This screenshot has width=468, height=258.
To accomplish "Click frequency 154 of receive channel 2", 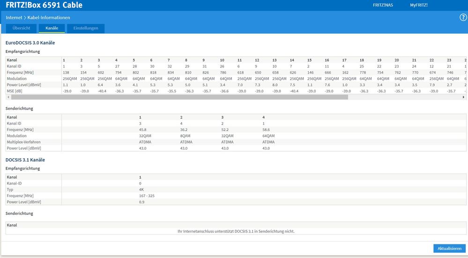I will tap(83, 73).
